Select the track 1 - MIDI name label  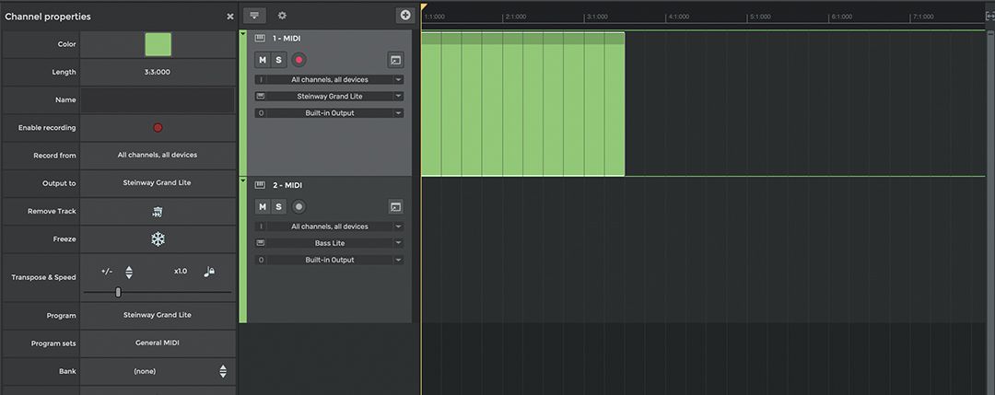coord(287,39)
